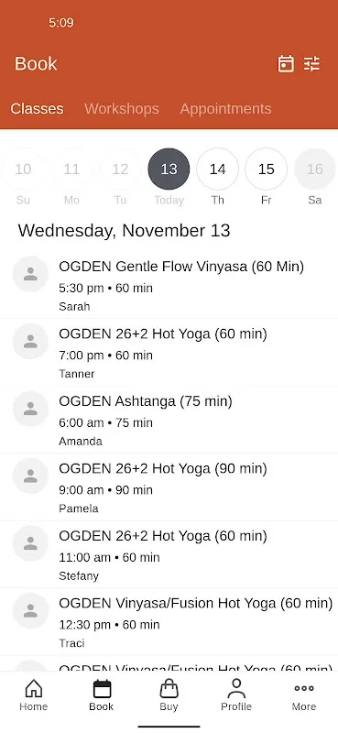Image resolution: width=338 pixels, height=733 pixels.
Task: Tap Amanda's instructor avatar for Ashtanga
Action: coord(30,409)
